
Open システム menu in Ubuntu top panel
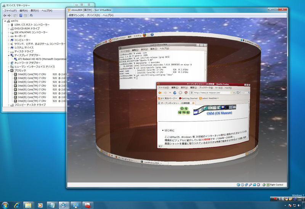[x=138, y=36]
